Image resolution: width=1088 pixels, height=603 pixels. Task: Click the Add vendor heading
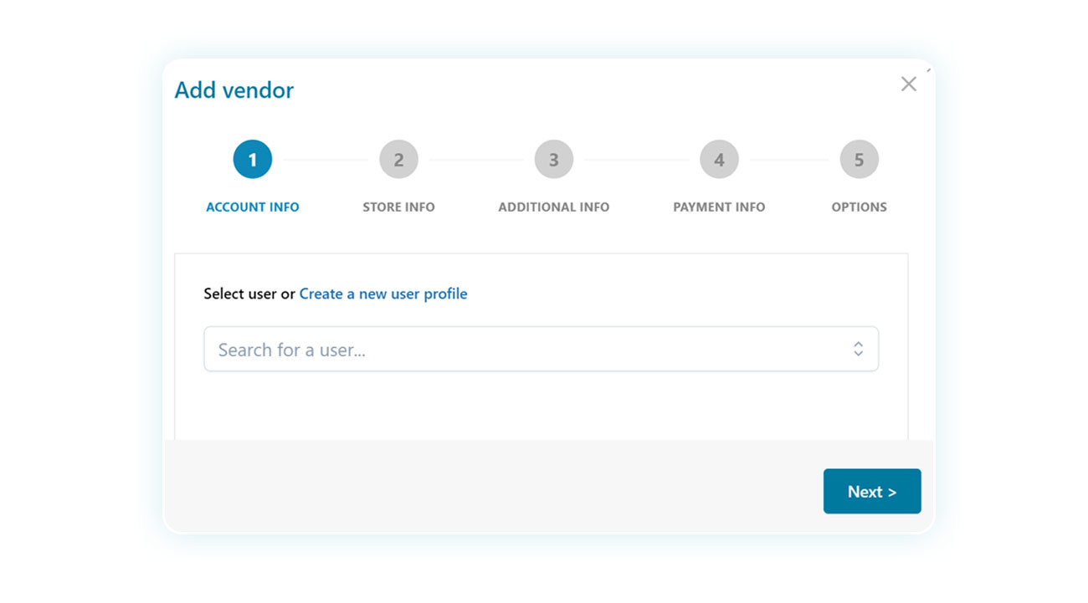pos(234,90)
